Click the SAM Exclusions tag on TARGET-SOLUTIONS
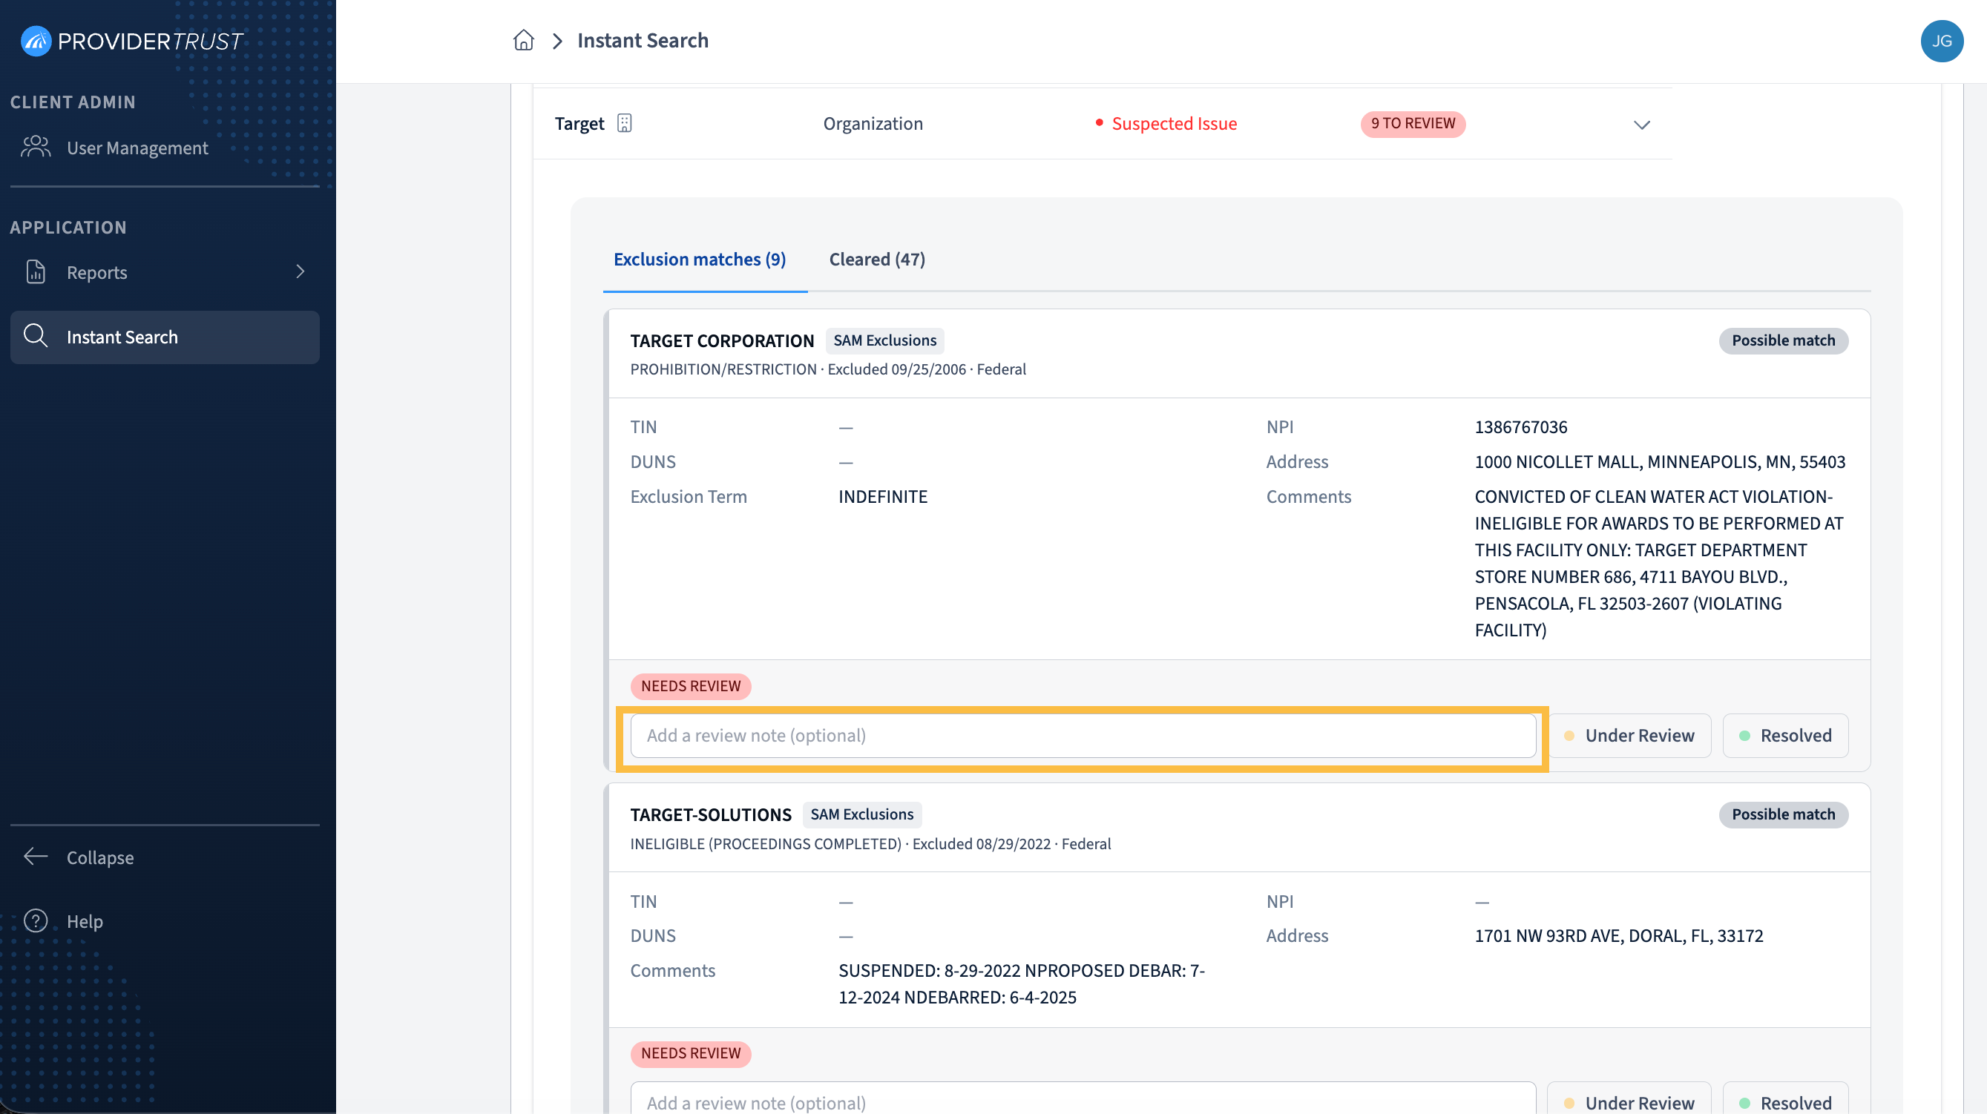The width and height of the screenshot is (1987, 1114). coord(861,814)
